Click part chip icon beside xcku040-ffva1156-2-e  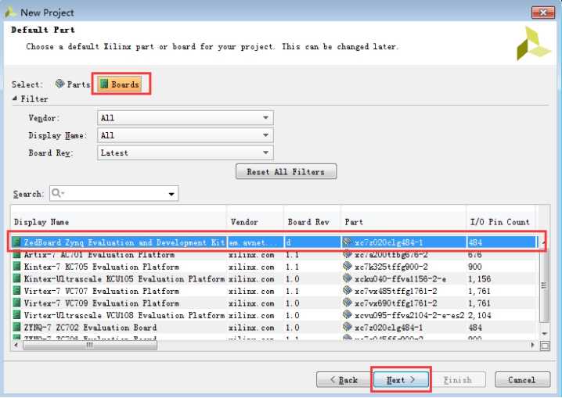(348, 278)
